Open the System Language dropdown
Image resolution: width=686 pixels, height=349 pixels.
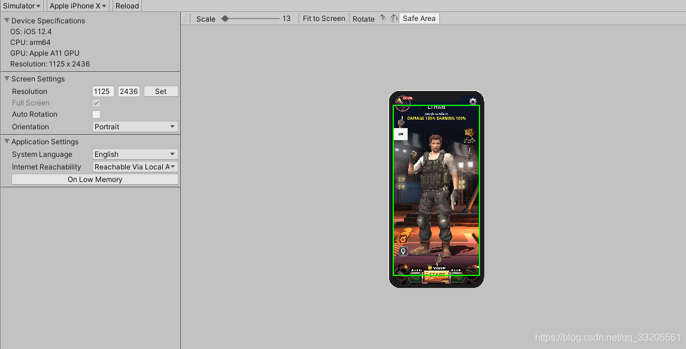coord(135,154)
